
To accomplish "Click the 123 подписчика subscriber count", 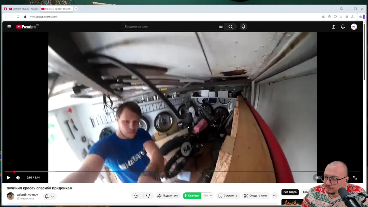I will (x=25, y=199).
